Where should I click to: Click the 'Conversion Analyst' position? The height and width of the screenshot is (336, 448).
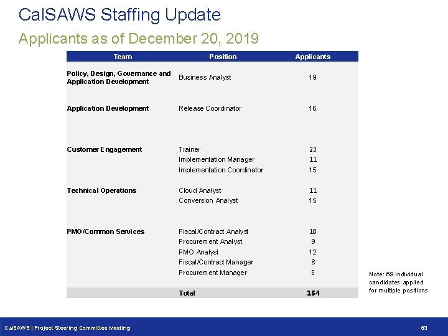coord(208,200)
